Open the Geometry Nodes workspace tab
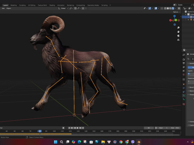The height and width of the screenshot is (145, 194). (x=93, y=5)
